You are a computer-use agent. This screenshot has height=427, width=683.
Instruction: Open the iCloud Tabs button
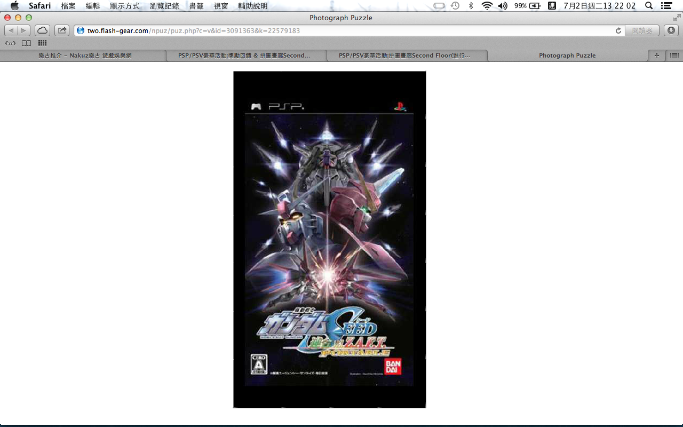pyautogui.click(x=43, y=30)
